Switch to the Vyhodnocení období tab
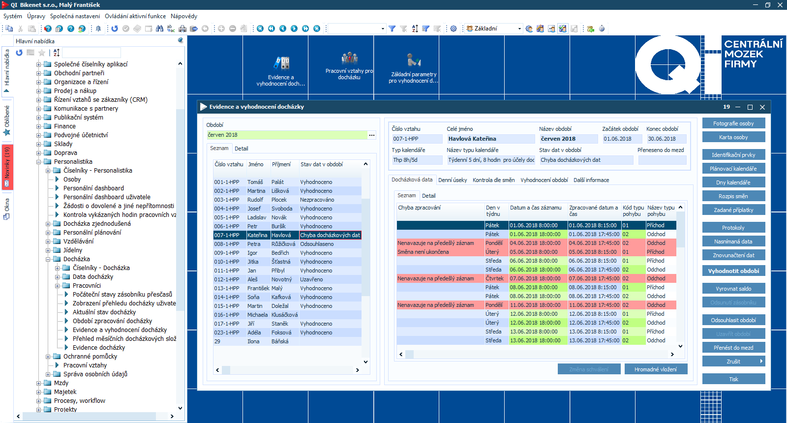This screenshot has width=787, height=423. [544, 180]
